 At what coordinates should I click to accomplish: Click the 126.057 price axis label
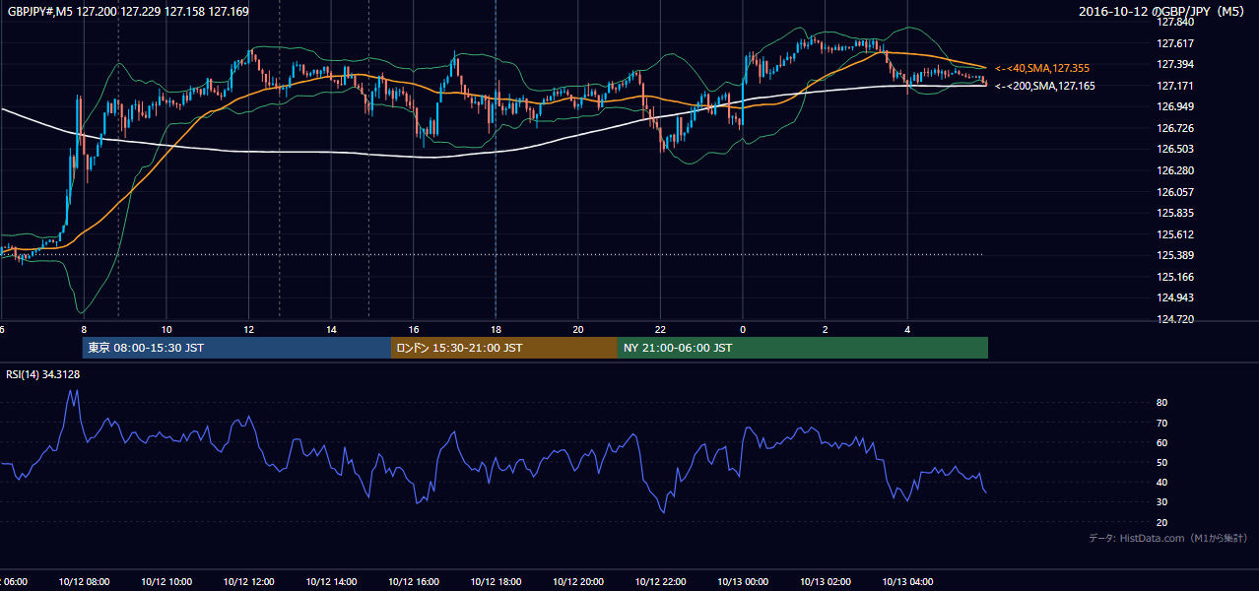(1174, 192)
